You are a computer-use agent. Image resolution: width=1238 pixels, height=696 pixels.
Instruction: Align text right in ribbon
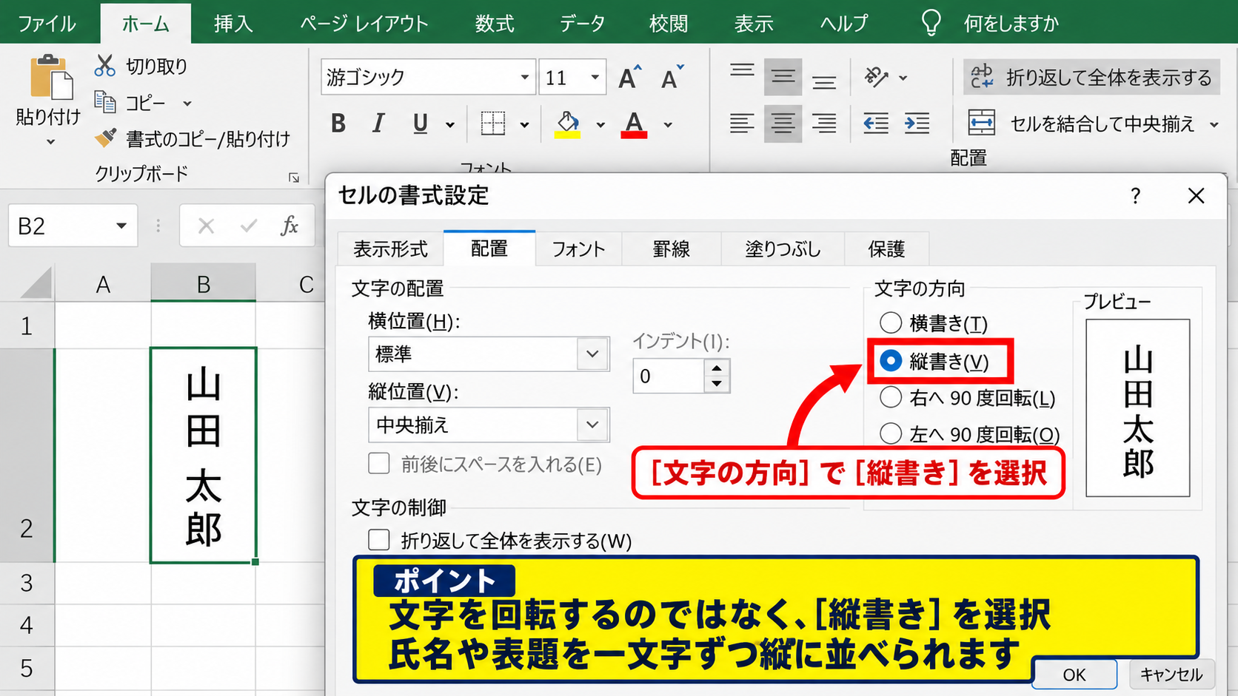coord(824,124)
